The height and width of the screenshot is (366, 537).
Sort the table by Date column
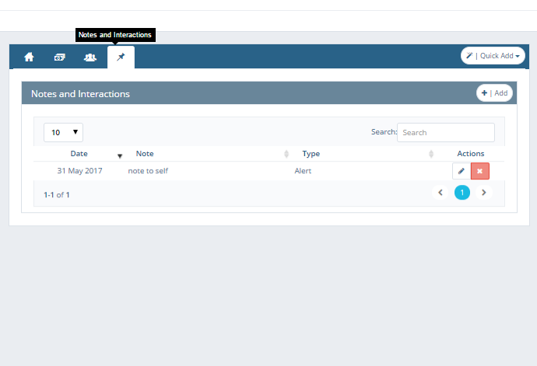pyautogui.click(x=79, y=154)
